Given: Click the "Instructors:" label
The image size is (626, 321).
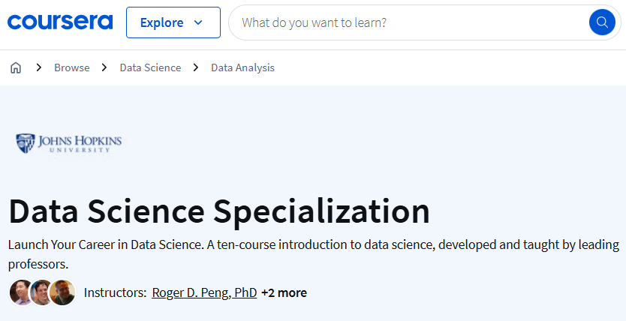Looking at the screenshot, I should click(115, 292).
